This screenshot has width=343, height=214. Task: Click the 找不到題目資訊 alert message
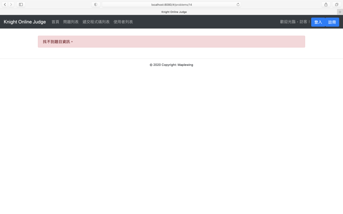[x=171, y=41]
